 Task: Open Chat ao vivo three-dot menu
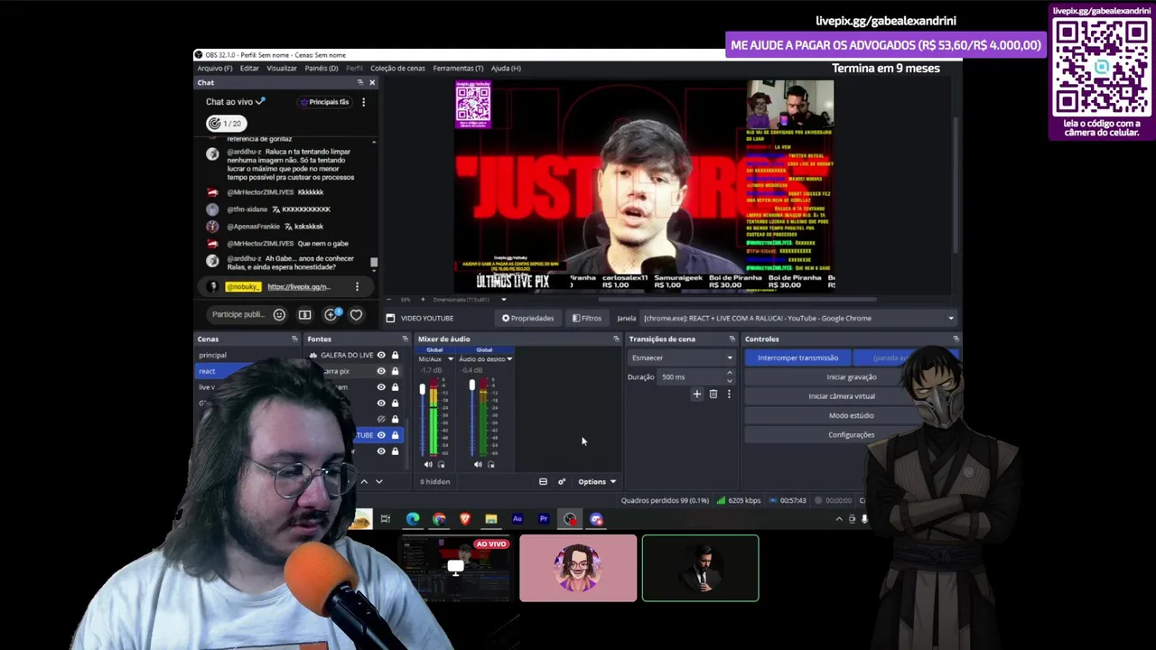363,102
